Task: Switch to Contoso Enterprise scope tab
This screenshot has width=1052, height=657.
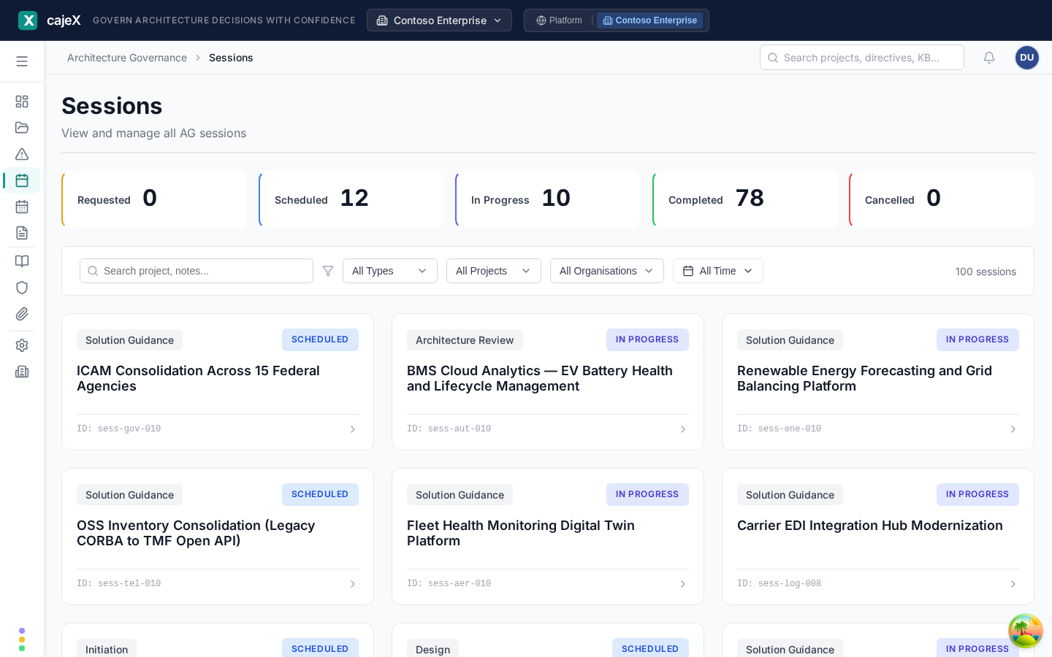Action: [x=649, y=20]
